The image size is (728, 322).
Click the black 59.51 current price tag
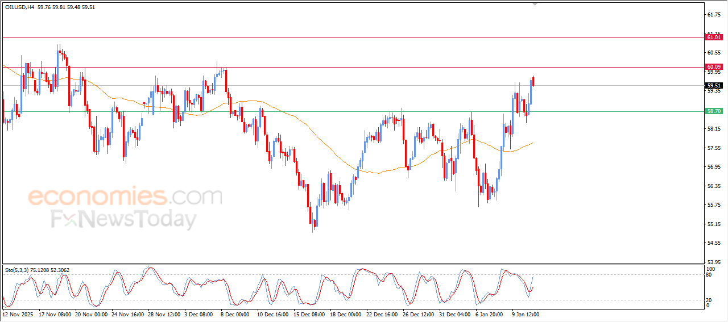(713, 86)
